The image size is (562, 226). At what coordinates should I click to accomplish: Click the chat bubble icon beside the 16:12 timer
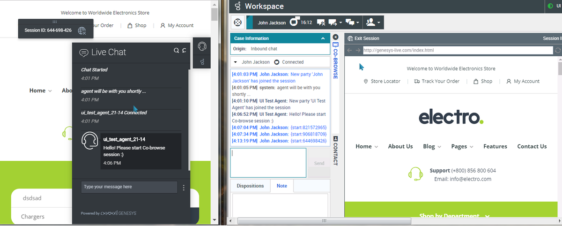pos(295,22)
